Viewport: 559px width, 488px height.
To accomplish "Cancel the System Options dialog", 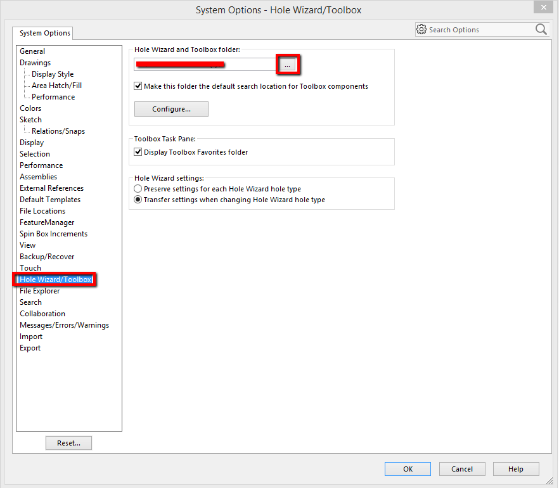I will click(x=462, y=469).
